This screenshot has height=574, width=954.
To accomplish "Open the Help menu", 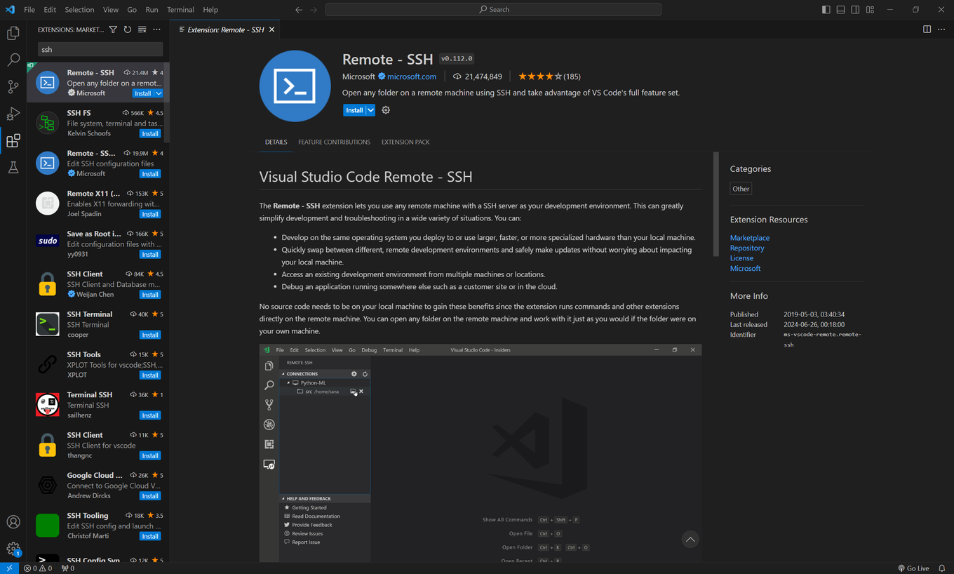I will point(210,10).
